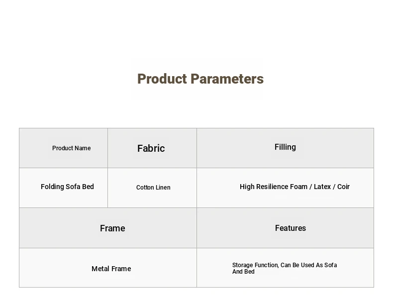393x305 pixels.
Task: Click the Metal Frame cell
Action: click(108, 268)
